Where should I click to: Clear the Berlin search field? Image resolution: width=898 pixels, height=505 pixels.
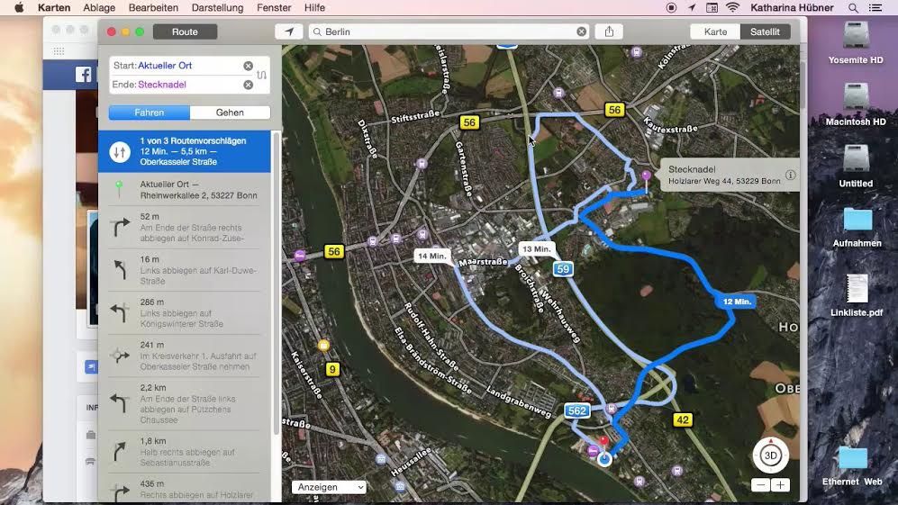coord(581,32)
